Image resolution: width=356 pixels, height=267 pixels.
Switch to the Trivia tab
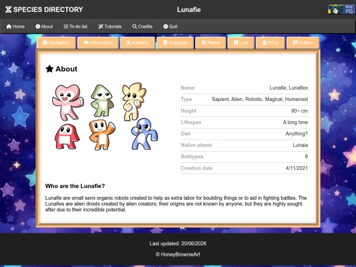click(x=270, y=43)
